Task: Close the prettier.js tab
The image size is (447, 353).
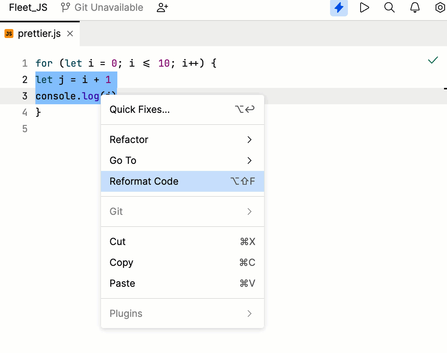Action: pyautogui.click(x=70, y=34)
